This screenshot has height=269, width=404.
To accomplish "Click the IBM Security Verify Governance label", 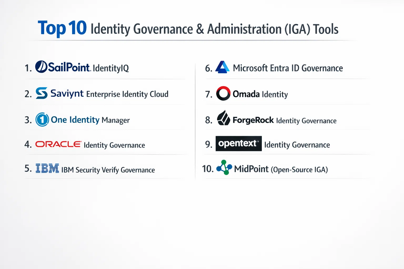I will [x=108, y=170].
